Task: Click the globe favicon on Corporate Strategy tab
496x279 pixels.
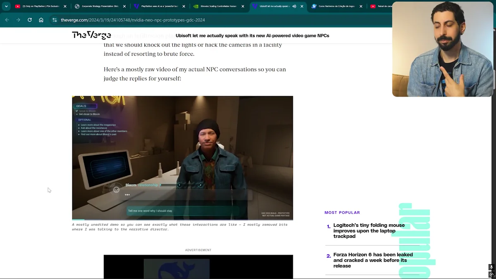Action: tap(77, 6)
